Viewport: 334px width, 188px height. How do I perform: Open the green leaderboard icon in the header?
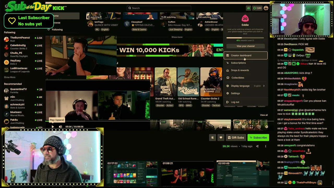coord(248,8)
